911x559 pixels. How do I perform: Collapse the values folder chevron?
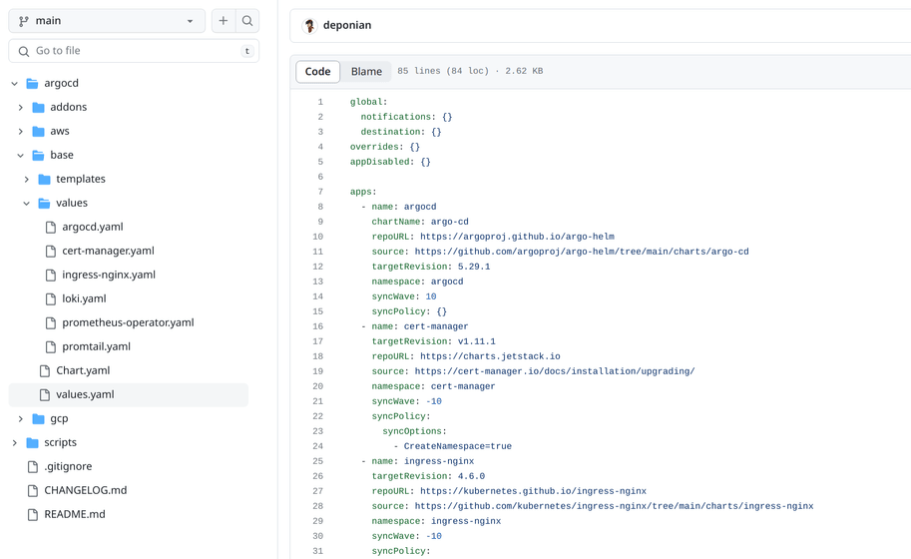click(27, 204)
